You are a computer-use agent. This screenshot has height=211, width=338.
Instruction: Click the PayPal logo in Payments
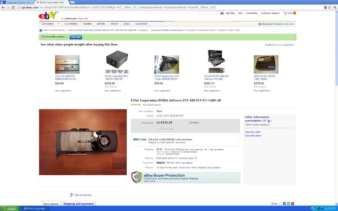[161, 163]
